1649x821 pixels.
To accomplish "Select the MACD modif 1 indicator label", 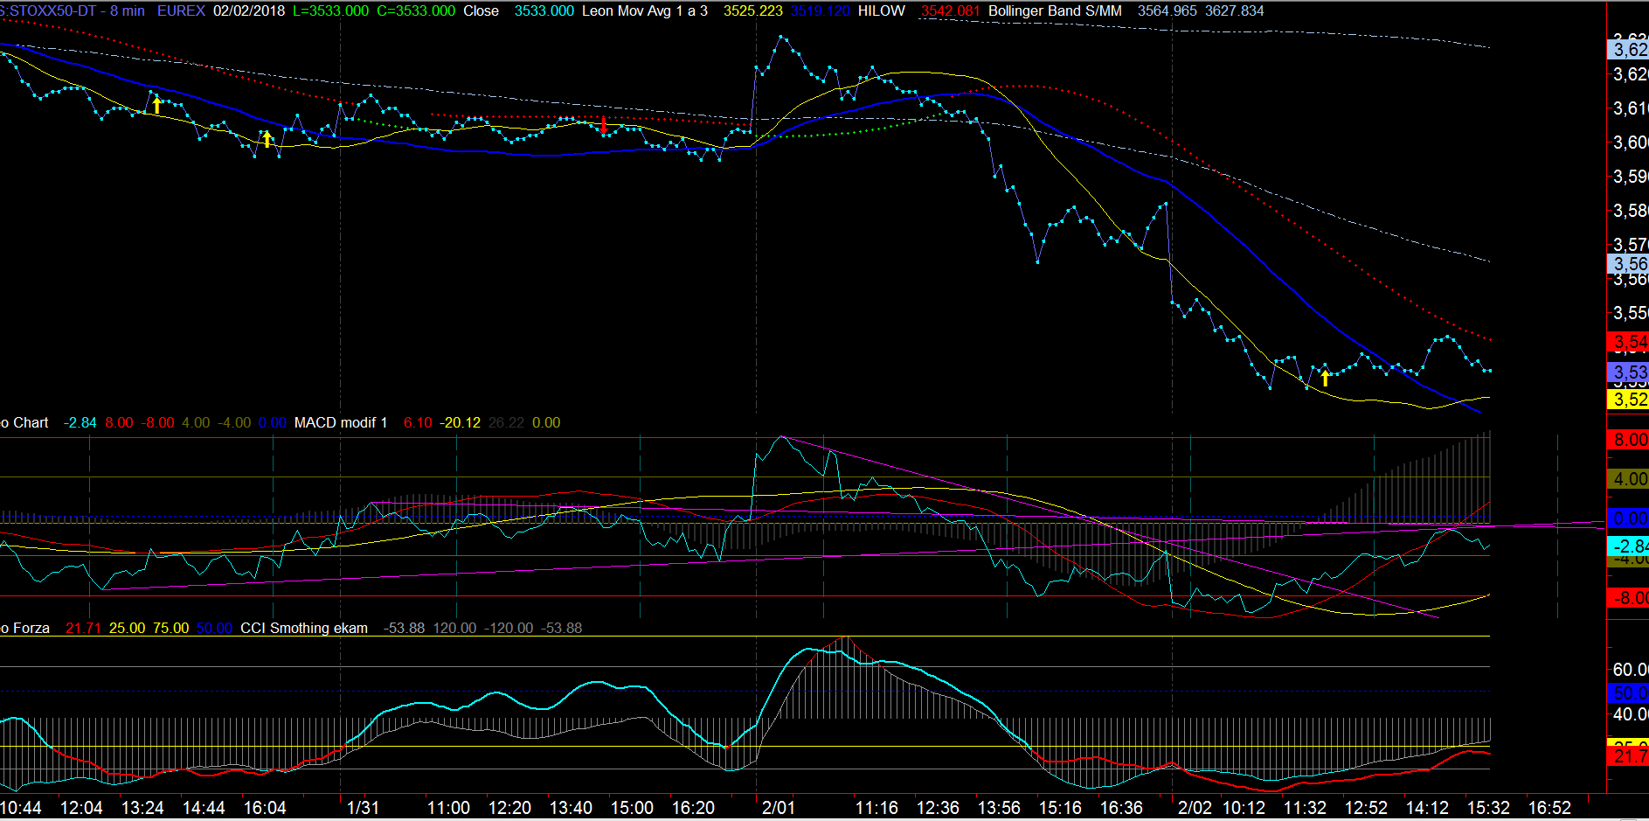I will pos(341,422).
